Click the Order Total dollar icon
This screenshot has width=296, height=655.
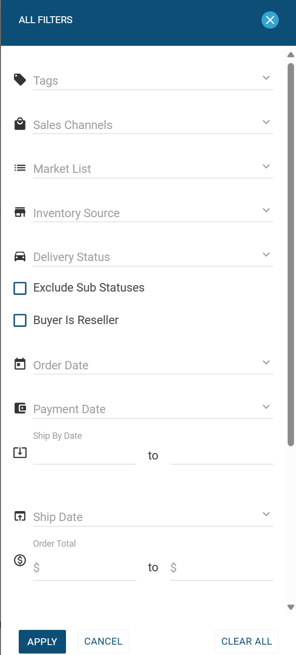point(20,560)
